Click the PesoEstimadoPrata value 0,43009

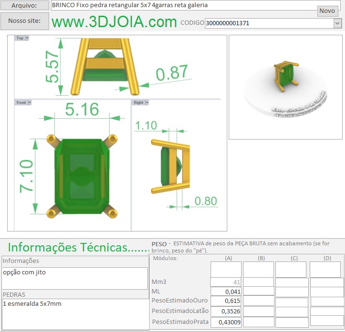[x=226, y=322]
